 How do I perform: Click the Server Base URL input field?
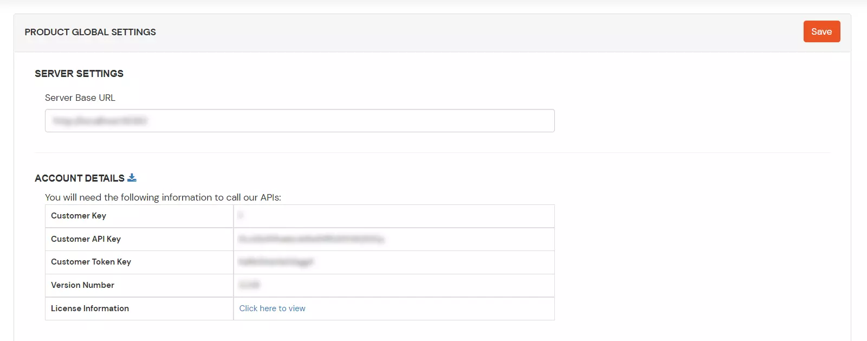pyautogui.click(x=300, y=120)
